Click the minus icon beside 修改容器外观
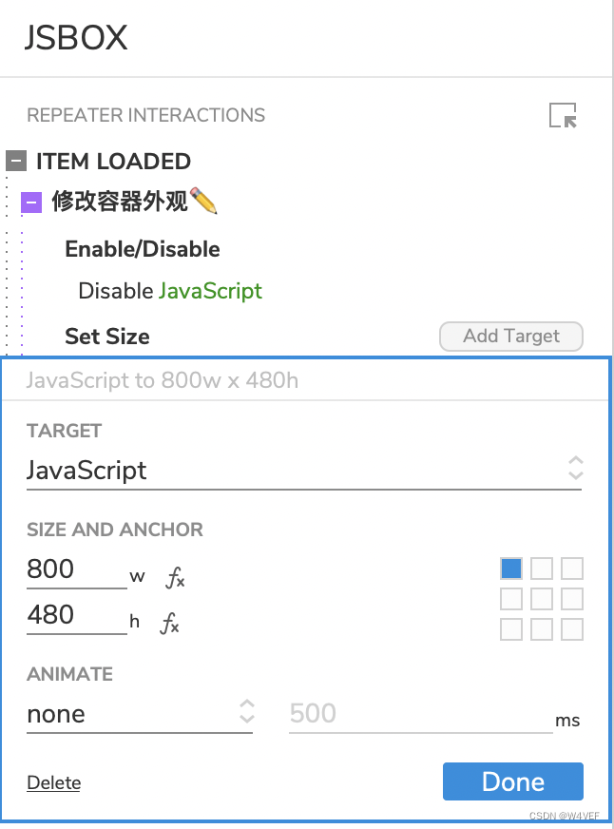The height and width of the screenshot is (829, 614). point(31,202)
